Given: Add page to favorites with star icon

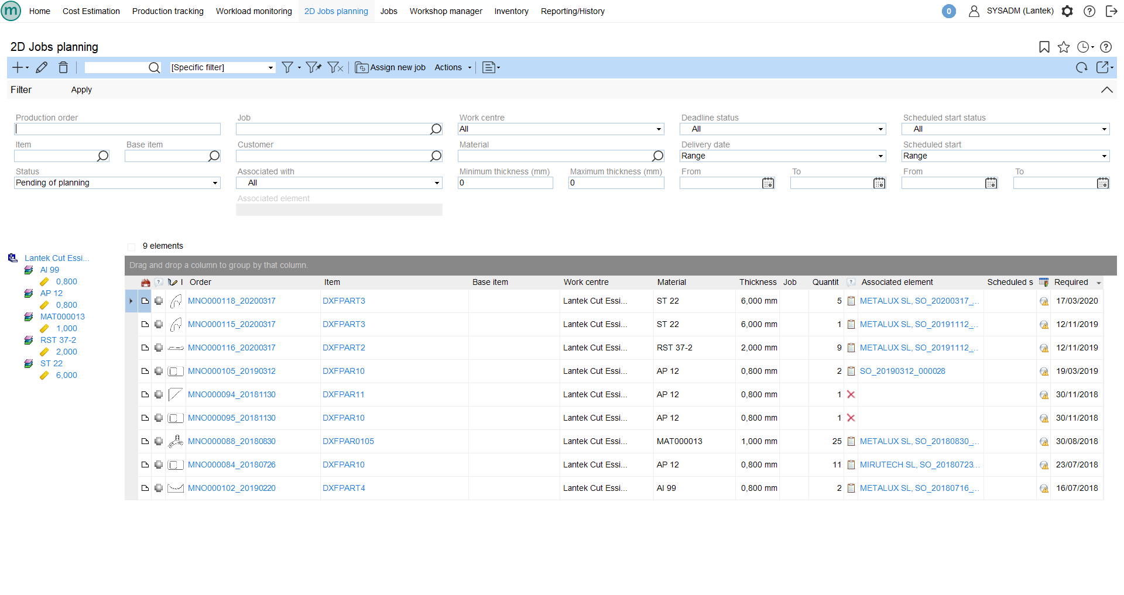Looking at the screenshot, I should [1064, 47].
